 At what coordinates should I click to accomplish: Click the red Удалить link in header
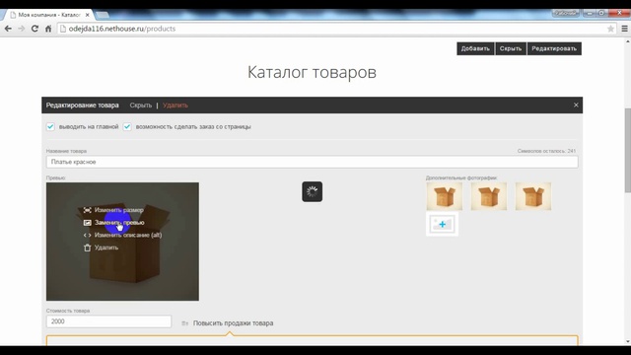pos(175,106)
